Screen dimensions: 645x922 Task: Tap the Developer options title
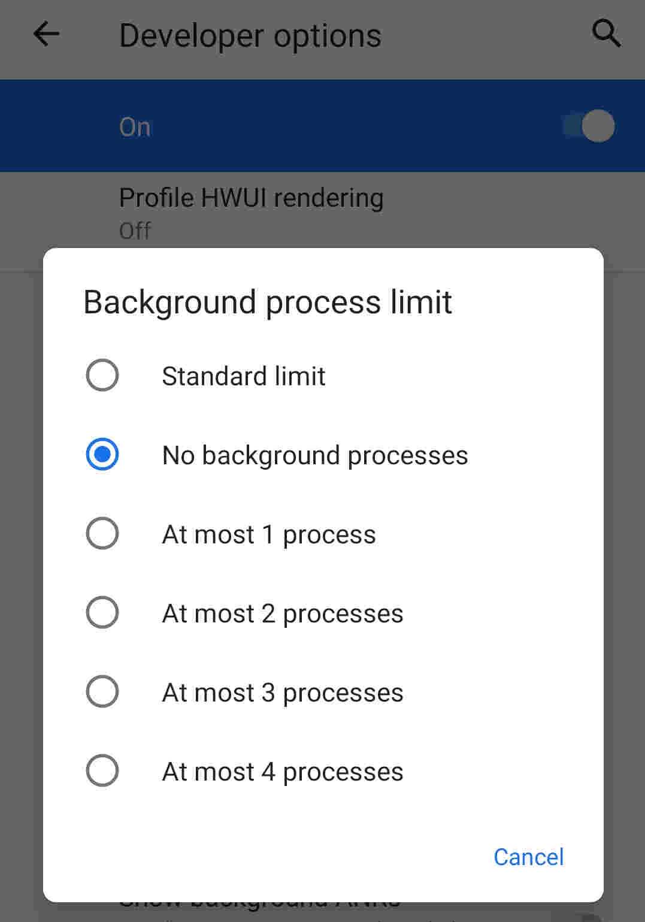[250, 35]
